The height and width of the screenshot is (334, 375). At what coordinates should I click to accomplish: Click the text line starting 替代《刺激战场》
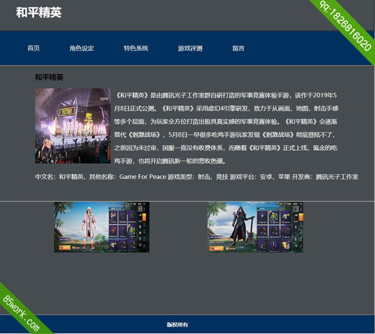(224, 135)
